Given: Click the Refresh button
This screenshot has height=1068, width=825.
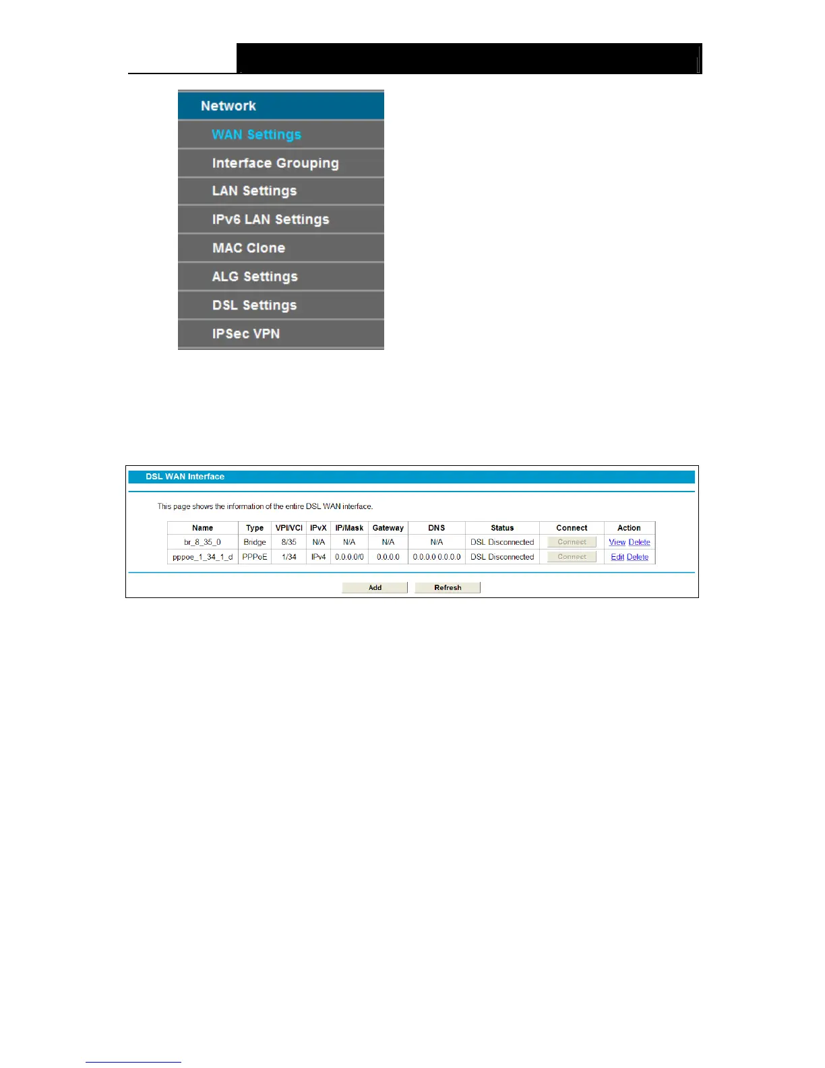Looking at the screenshot, I should tap(448, 587).
